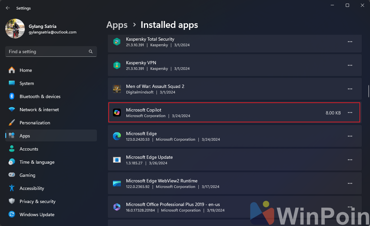
Task: Click the Microsoft Office Professional Plus icon
Action: pyautogui.click(x=117, y=207)
